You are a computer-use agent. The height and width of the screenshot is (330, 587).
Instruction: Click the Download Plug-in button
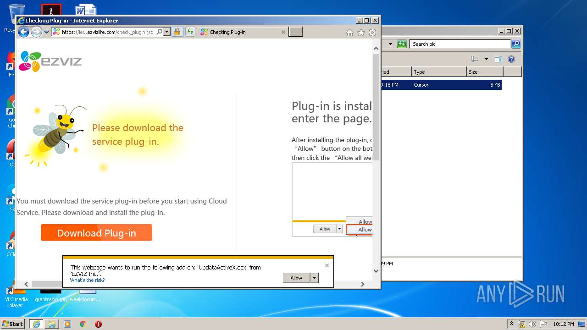96,232
